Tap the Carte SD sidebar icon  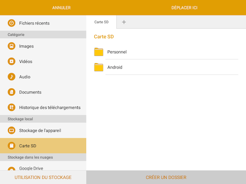coord(12,146)
